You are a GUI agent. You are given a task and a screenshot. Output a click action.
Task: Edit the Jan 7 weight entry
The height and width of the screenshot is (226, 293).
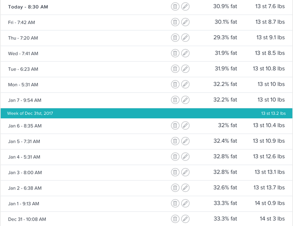(185, 100)
